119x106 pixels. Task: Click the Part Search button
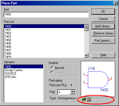click(103, 41)
